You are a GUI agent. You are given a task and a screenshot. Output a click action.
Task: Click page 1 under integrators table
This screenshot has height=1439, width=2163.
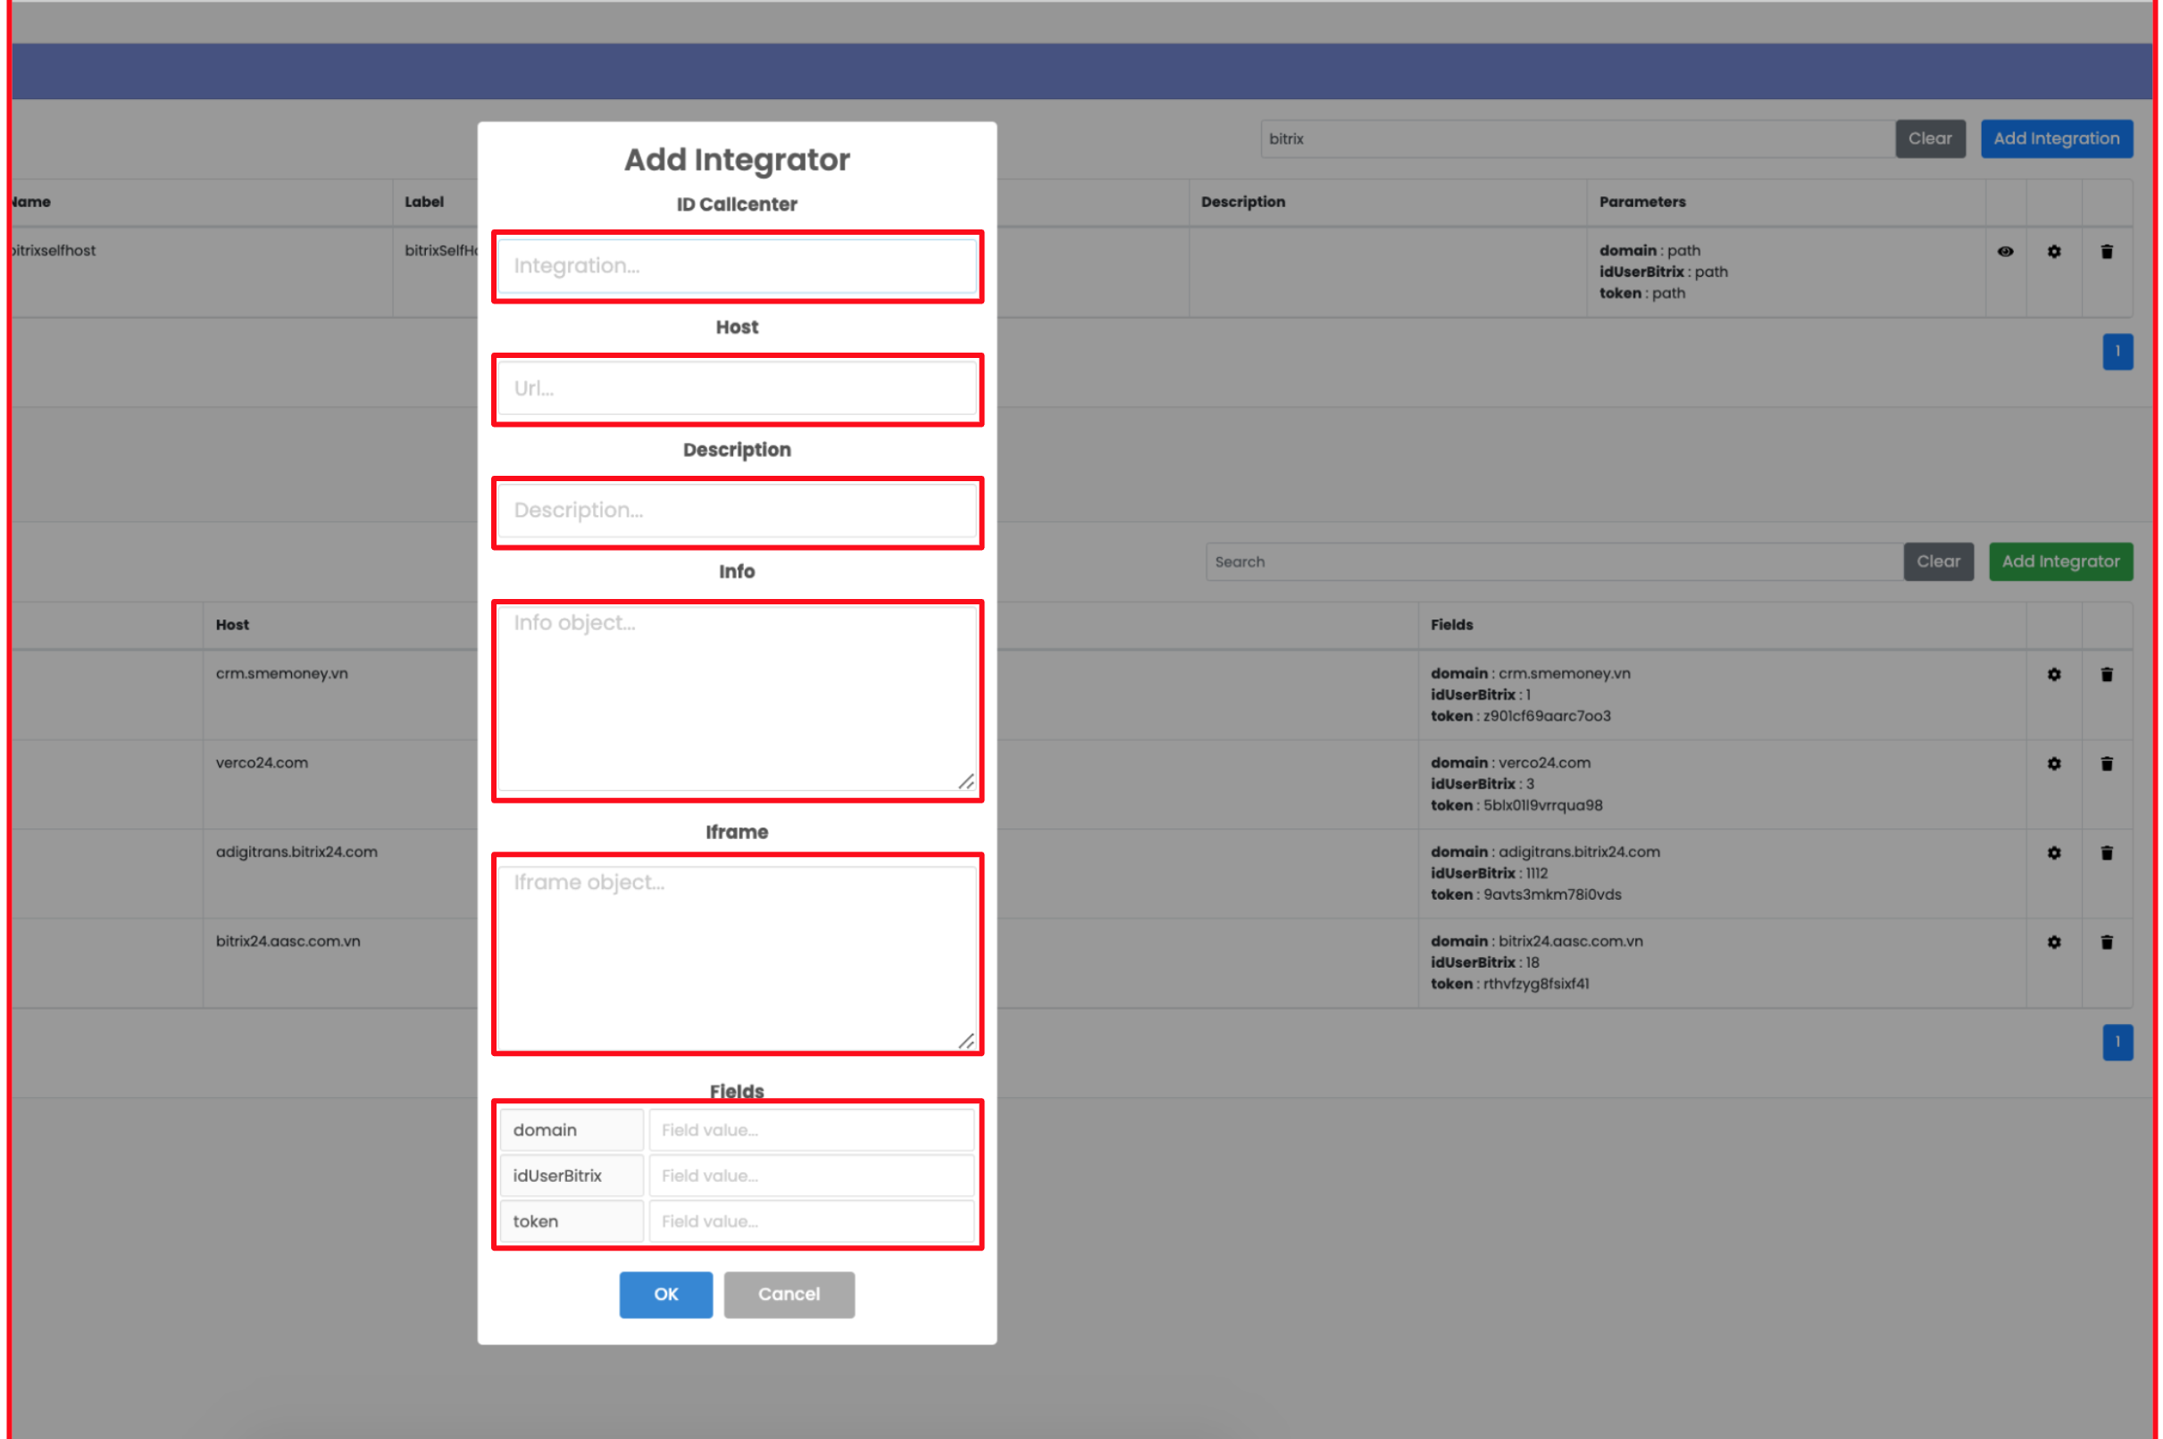pos(2117,1042)
